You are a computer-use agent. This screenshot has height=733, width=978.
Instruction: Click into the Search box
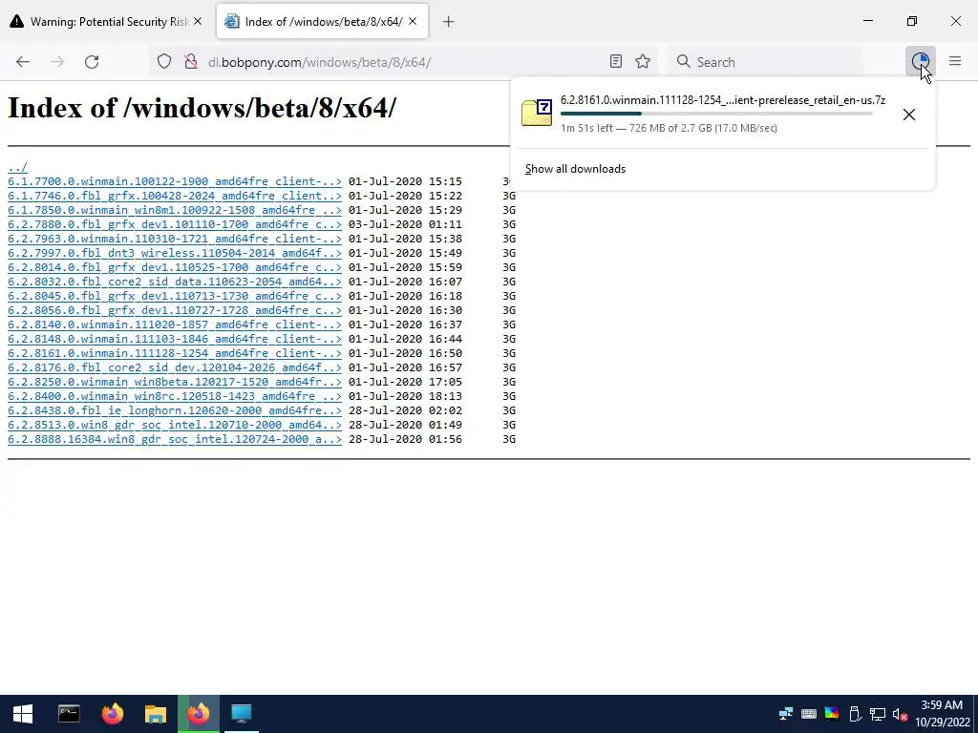click(x=767, y=62)
